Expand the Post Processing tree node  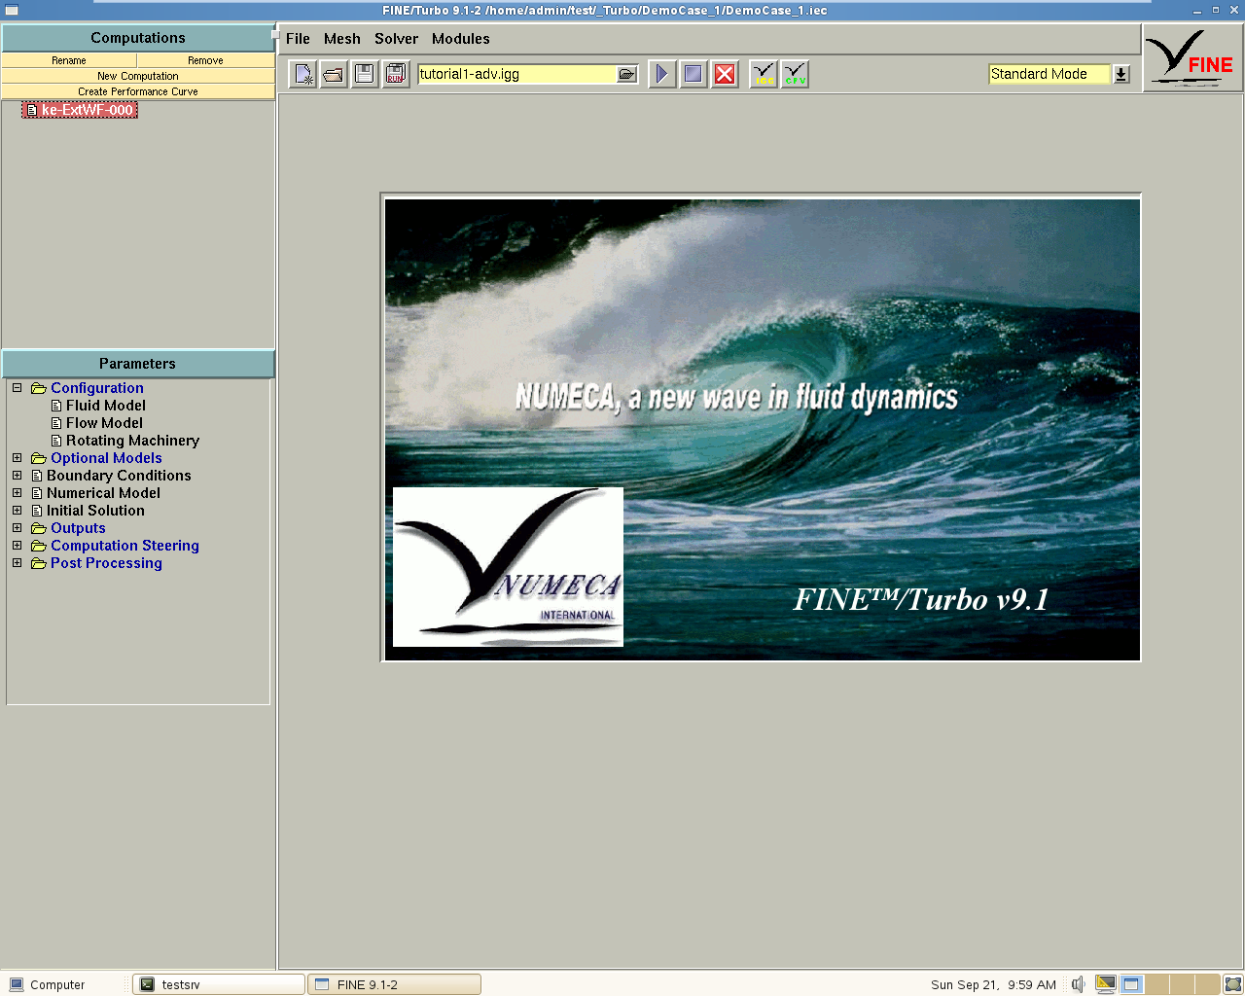17,563
